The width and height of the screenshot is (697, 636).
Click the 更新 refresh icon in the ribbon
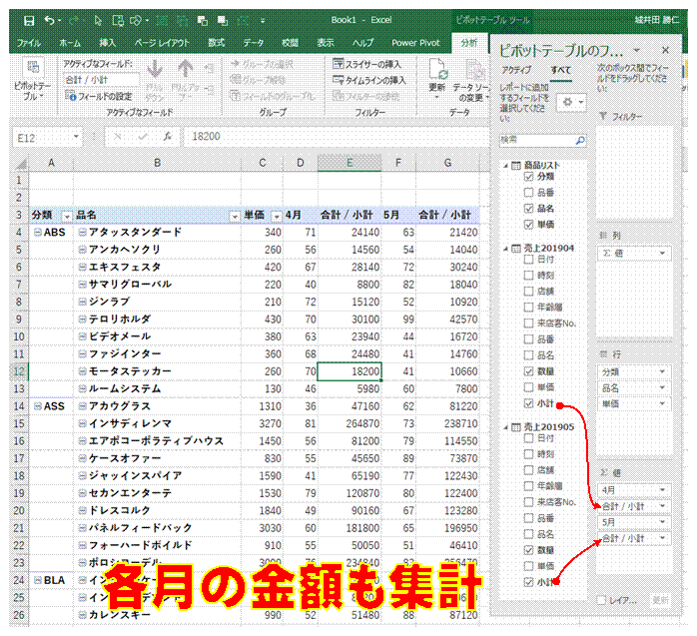pyautogui.click(x=437, y=70)
